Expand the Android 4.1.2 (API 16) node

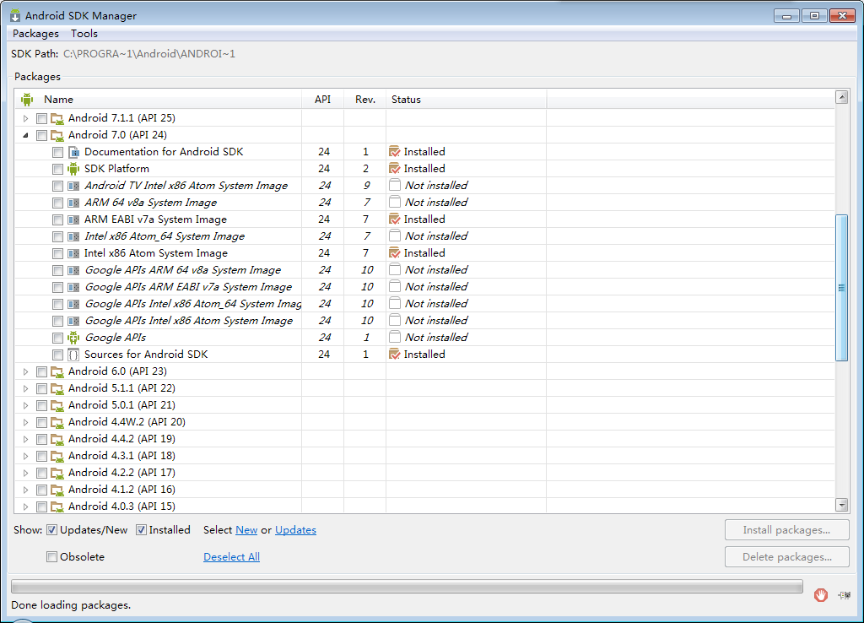[25, 490]
